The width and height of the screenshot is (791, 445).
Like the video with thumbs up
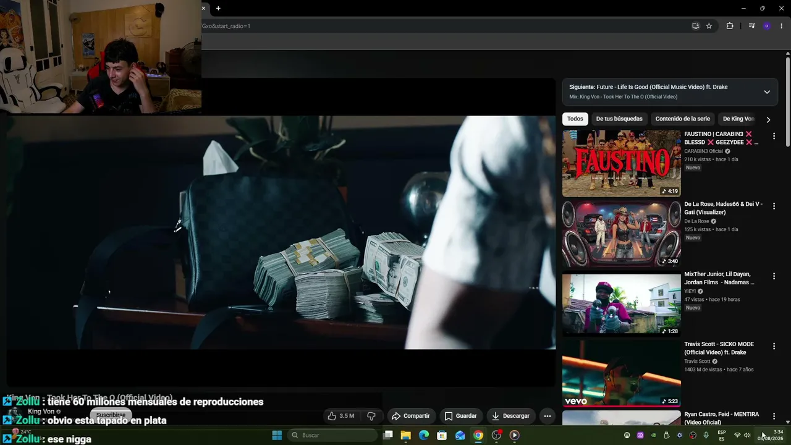pyautogui.click(x=341, y=416)
